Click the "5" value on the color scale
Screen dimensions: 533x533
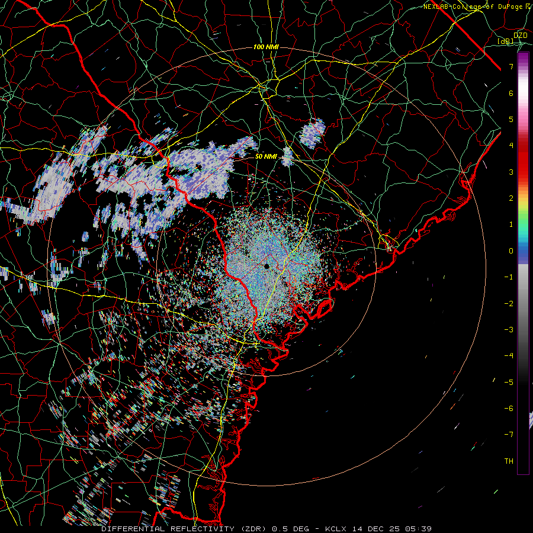(x=511, y=119)
